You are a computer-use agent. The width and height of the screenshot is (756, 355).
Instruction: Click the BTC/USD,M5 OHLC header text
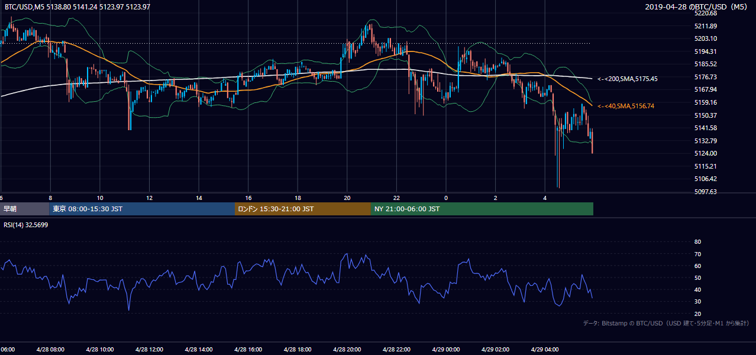tap(77, 7)
